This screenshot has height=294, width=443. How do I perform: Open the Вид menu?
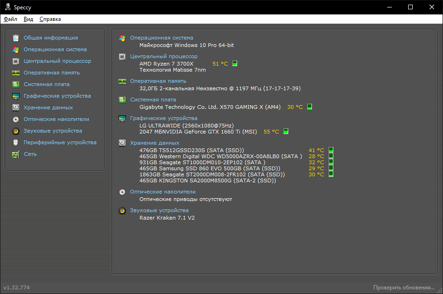(28, 19)
